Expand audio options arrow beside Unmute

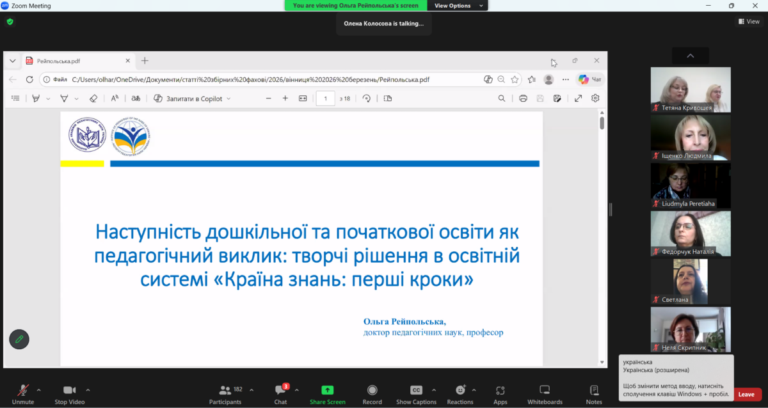pyautogui.click(x=38, y=389)
